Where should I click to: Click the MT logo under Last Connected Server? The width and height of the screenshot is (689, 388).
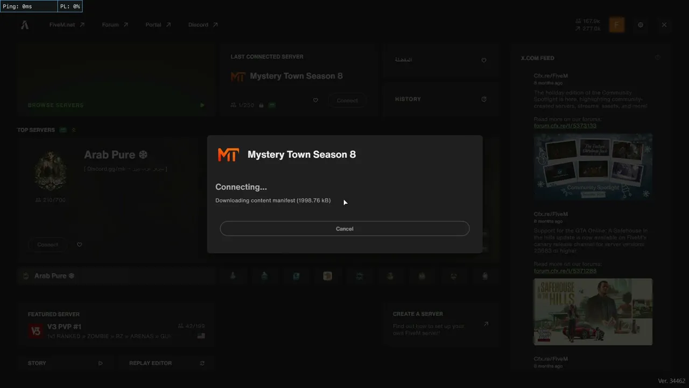coord(238,77)
